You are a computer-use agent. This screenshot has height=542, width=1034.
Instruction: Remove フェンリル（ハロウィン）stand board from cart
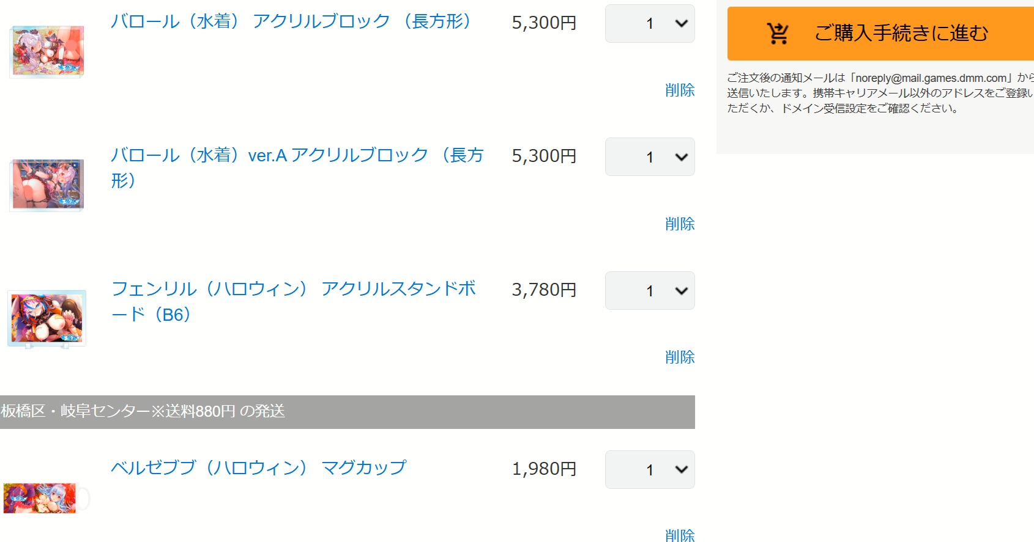tap(680, 357)
